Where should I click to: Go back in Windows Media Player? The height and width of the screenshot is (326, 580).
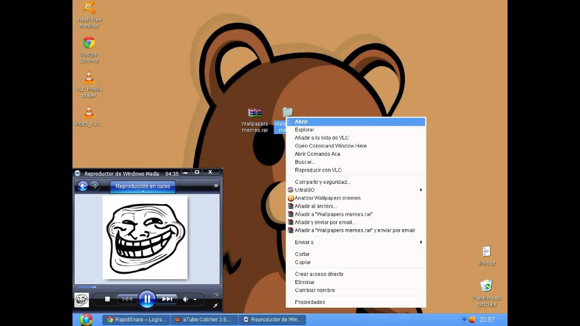(82, 186)
